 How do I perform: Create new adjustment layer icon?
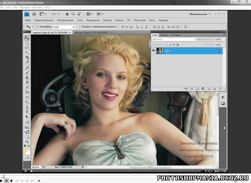click(x=203, y=89)
